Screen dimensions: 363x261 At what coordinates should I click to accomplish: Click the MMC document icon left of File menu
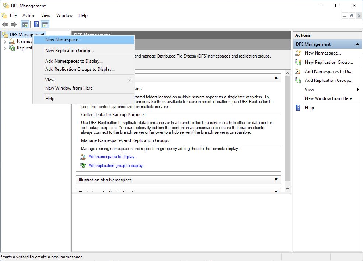4,15
